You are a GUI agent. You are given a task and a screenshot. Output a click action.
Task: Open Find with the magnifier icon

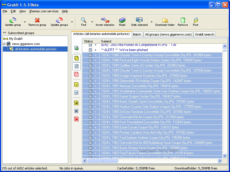[83, 20]
